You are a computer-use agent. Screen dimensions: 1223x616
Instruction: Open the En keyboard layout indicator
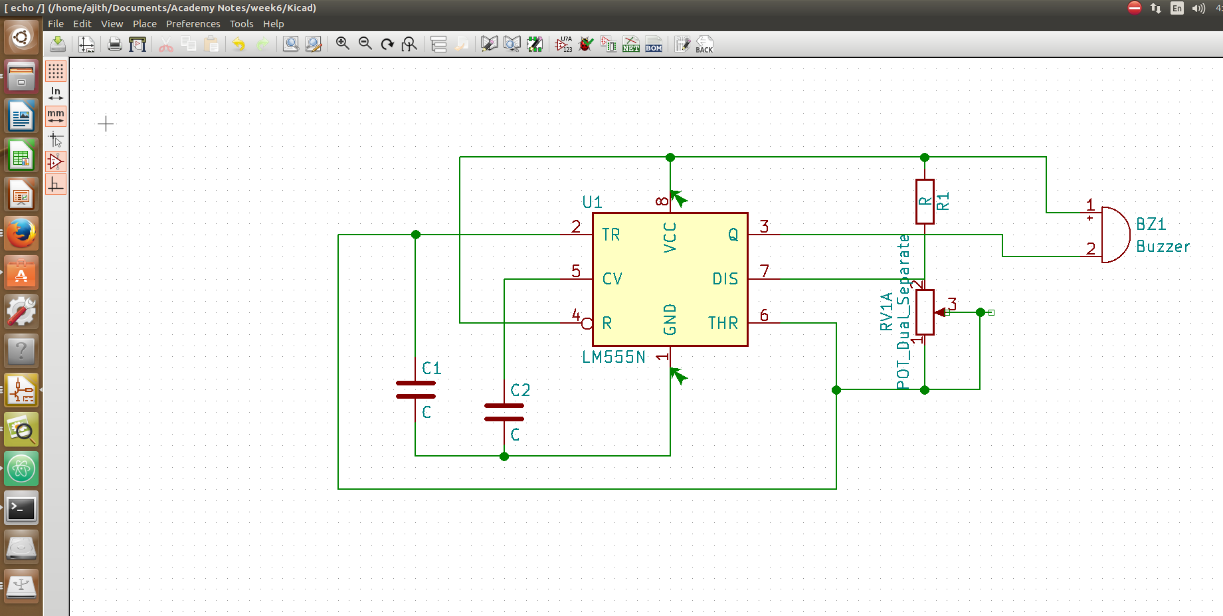click(1177, 8)
